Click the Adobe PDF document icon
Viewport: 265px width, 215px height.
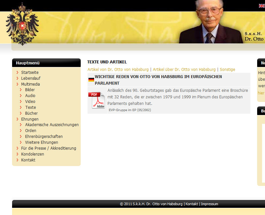click(96, 100)
